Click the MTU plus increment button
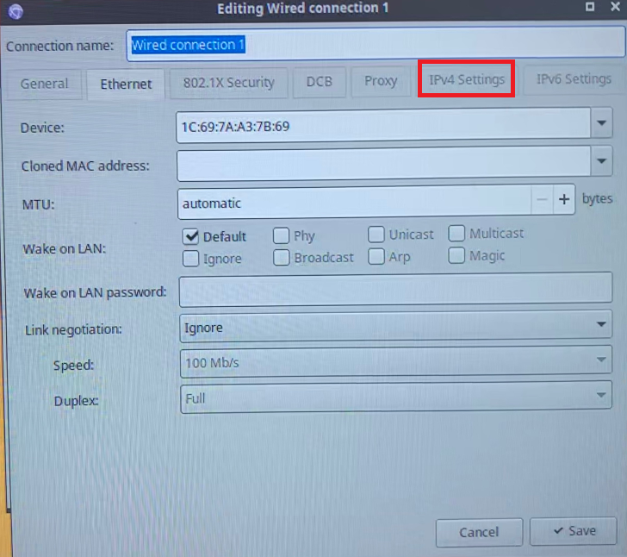627x557 pixels. coord(564,200)
